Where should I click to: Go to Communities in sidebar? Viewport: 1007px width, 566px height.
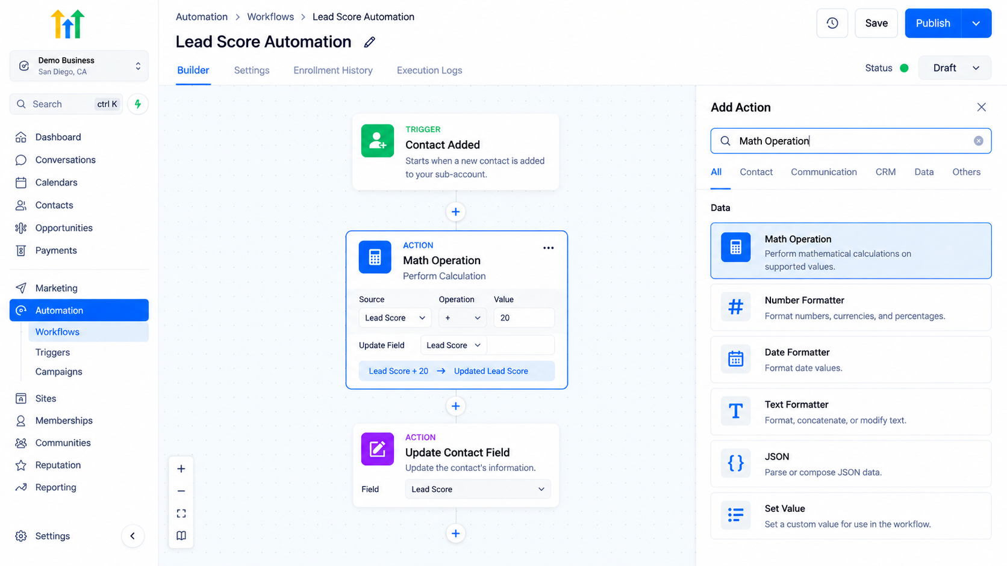coord(63,443)
